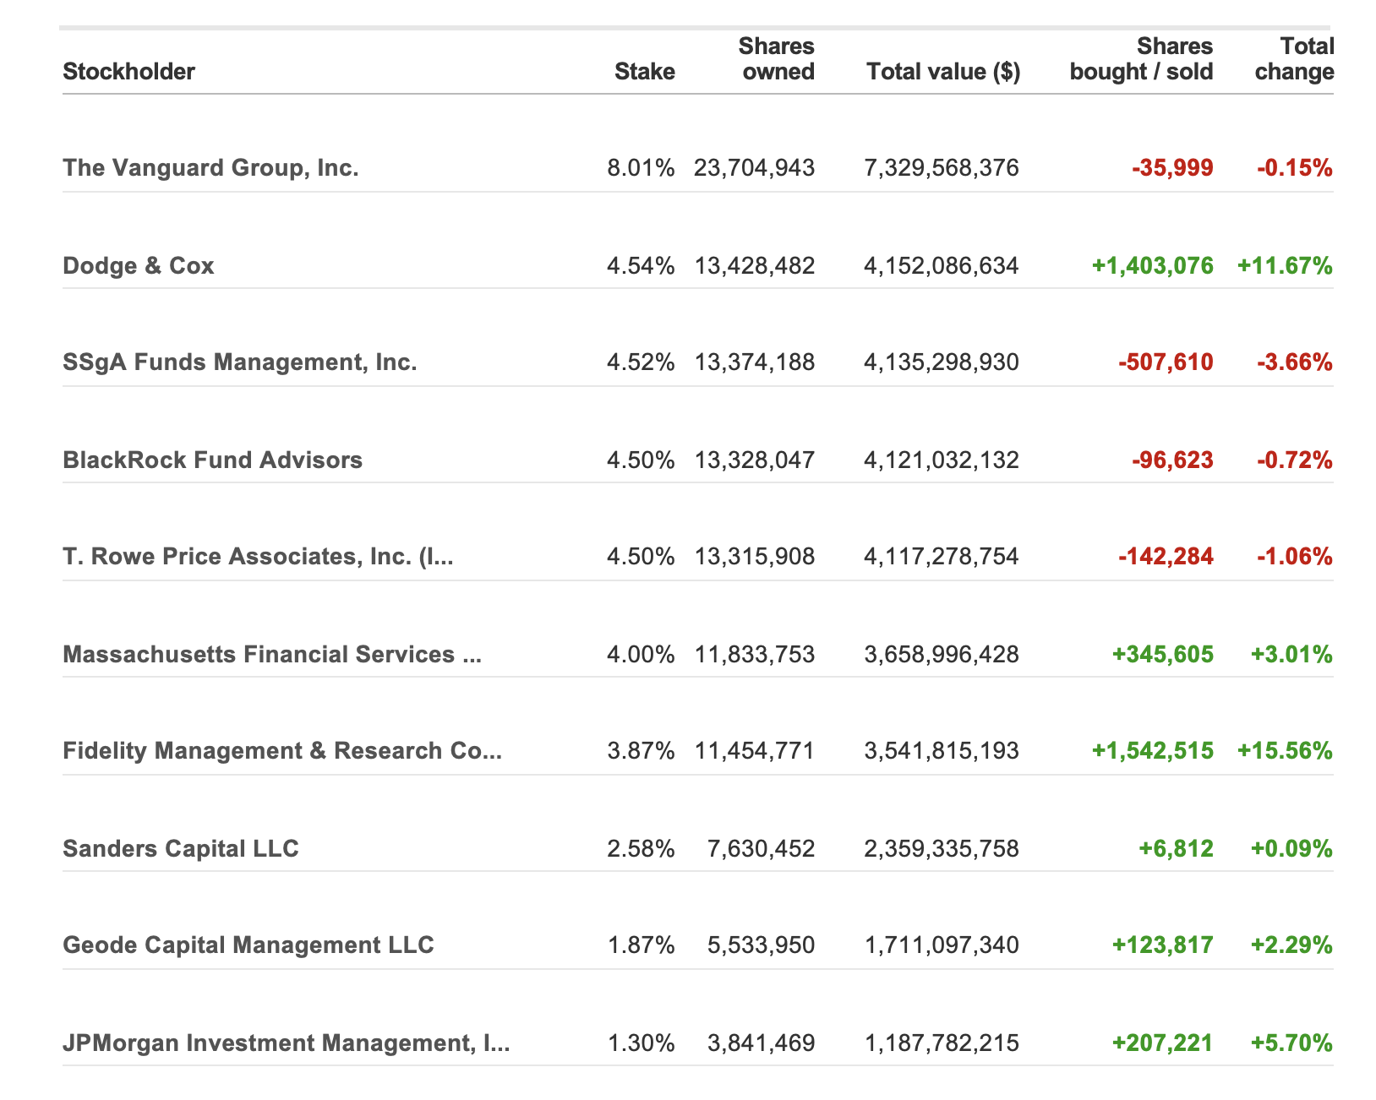Click the Shares owned column header

pyautogui.click(x=778, y=59)
